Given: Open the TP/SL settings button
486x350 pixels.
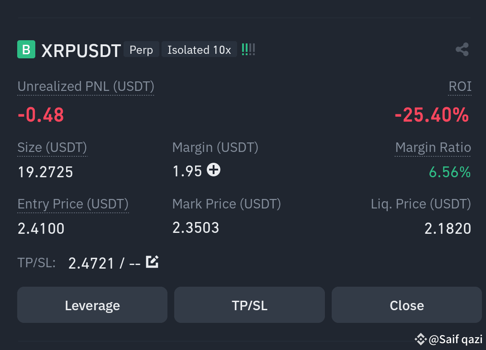Looking at the screenshot, I should [249, 305].
